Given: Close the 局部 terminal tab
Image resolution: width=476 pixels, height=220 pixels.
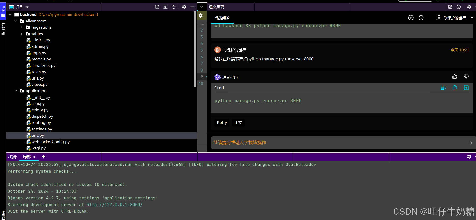Looking at the screenshot, I should point(34,157).
